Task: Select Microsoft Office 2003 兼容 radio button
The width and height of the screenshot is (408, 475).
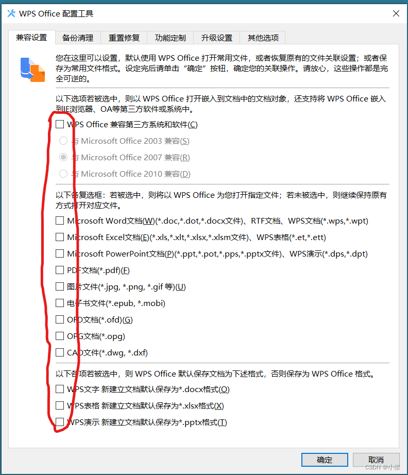Action: [63, 141]
